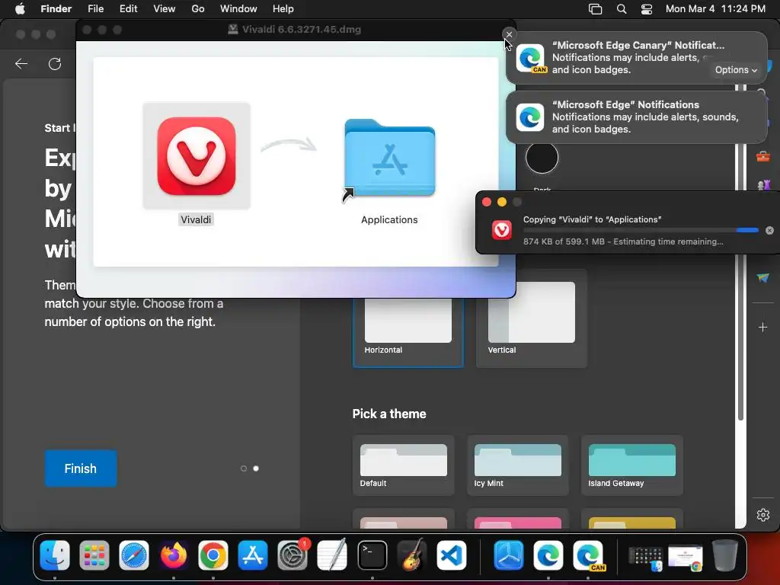The width and height of the screenshot is (780, 585).
Task: Launch Visual Studio Code from the Dock
Action: coord(451,555)
